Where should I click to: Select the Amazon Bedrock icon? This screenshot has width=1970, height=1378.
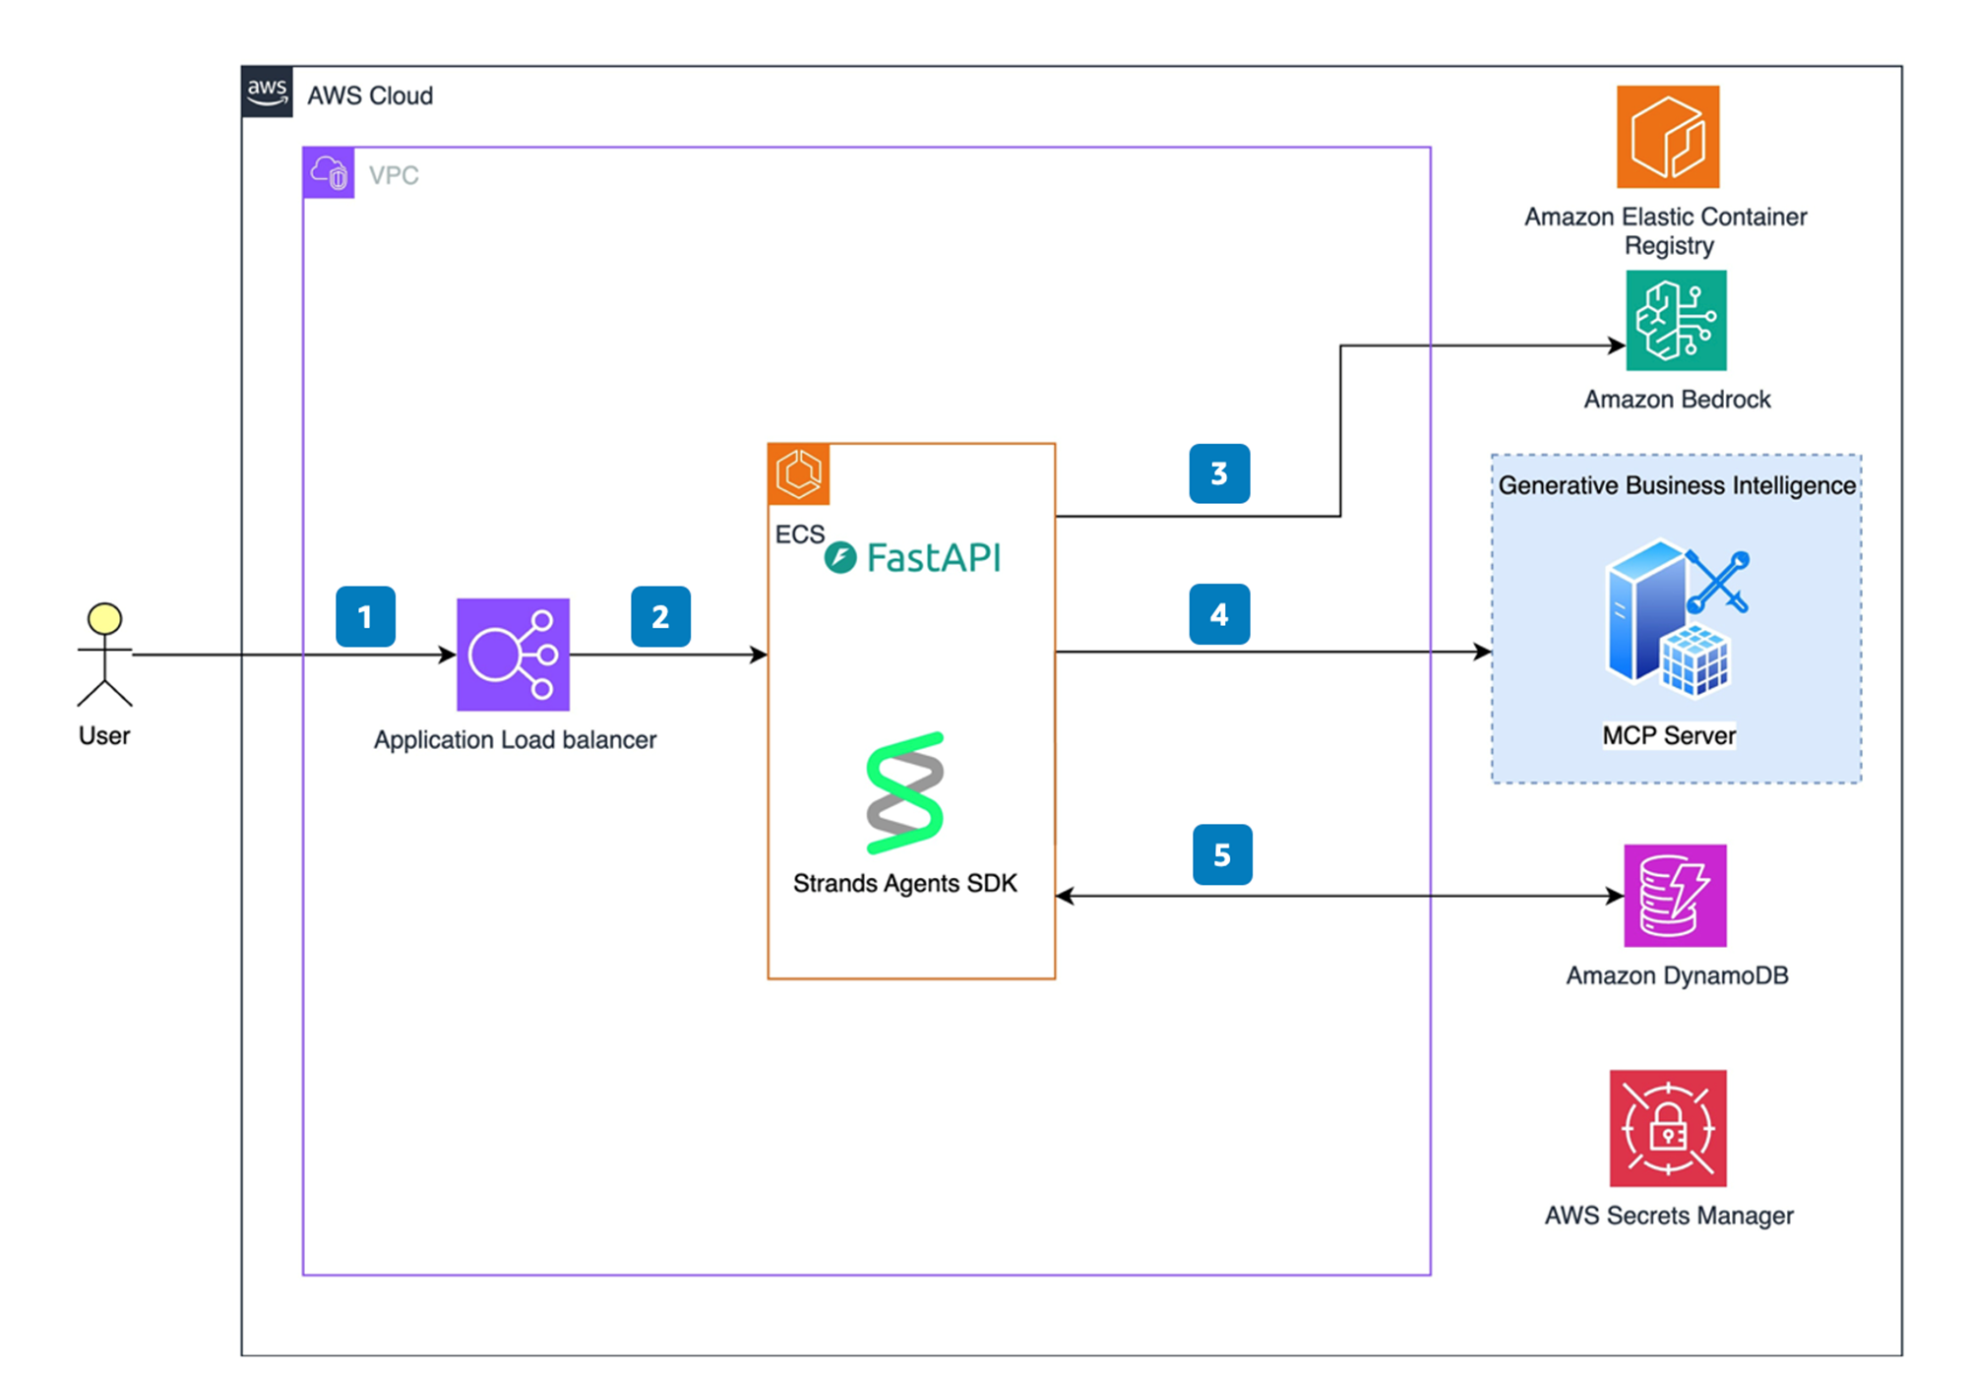pos(1675,321)
